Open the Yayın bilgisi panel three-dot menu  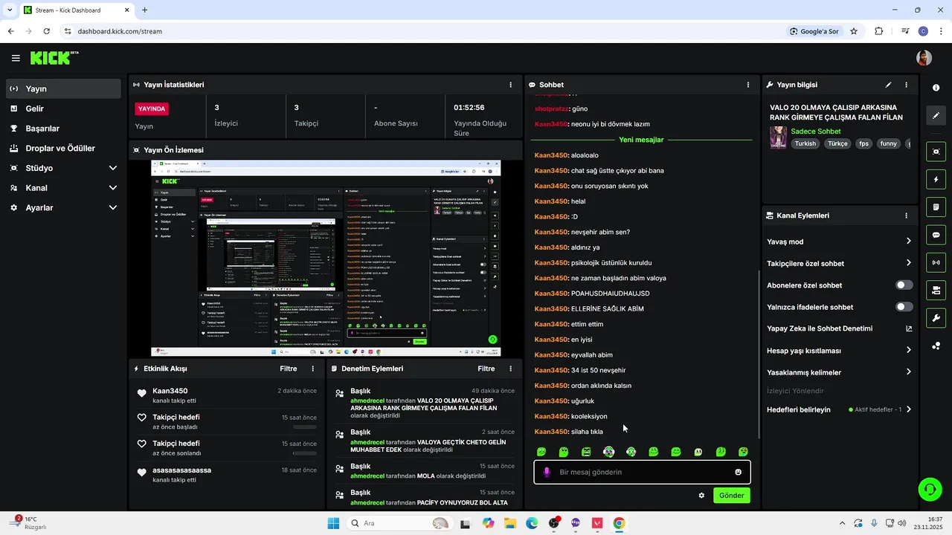[x=906, y=85]
